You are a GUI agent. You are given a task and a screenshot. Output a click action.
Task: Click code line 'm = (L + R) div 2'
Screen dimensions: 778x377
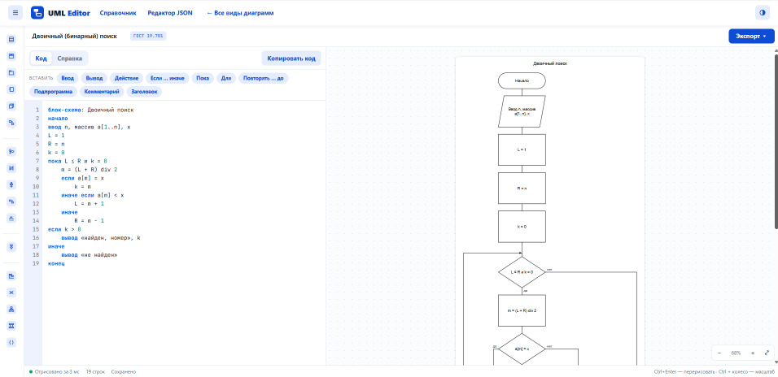coord(90,170)
